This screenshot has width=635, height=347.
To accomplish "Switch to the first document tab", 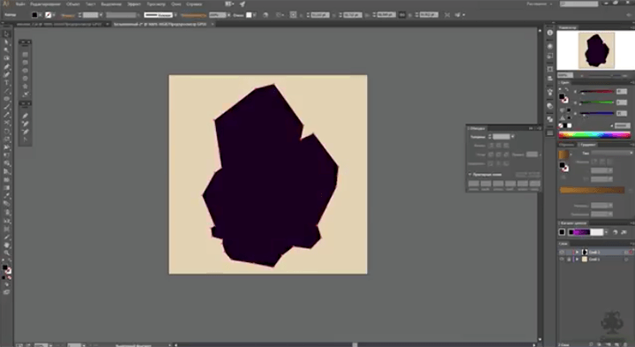I will click(61, 25).
